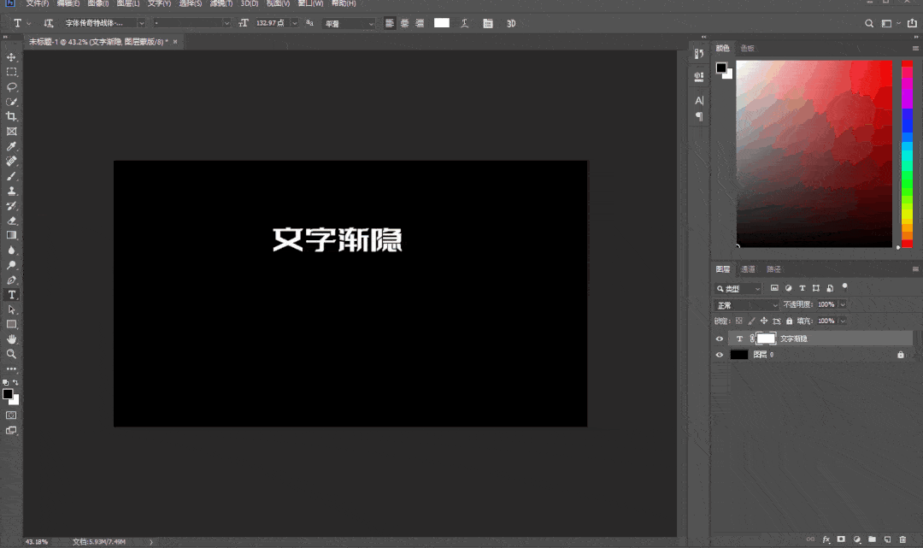The image size is (923, 548).
Task: Switch to the 通道 tab
Action: click(748, 269)
